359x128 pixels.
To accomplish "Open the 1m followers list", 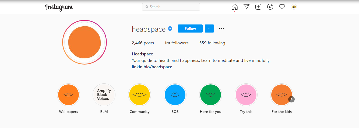I will tap(177, 43).
